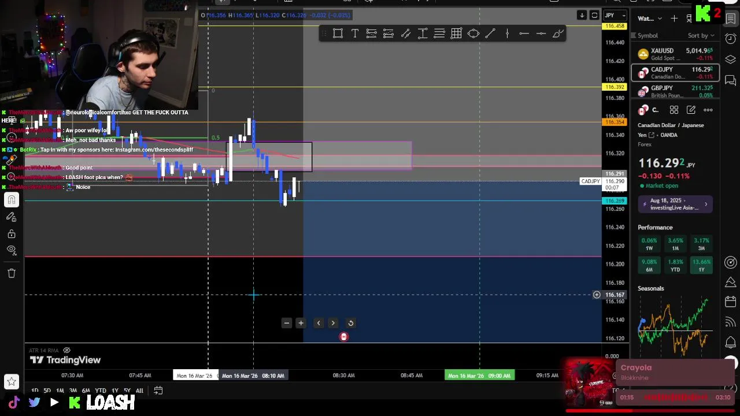Select the short position tool icon
This screenshot has width=740, height=416.
(388, 34)
